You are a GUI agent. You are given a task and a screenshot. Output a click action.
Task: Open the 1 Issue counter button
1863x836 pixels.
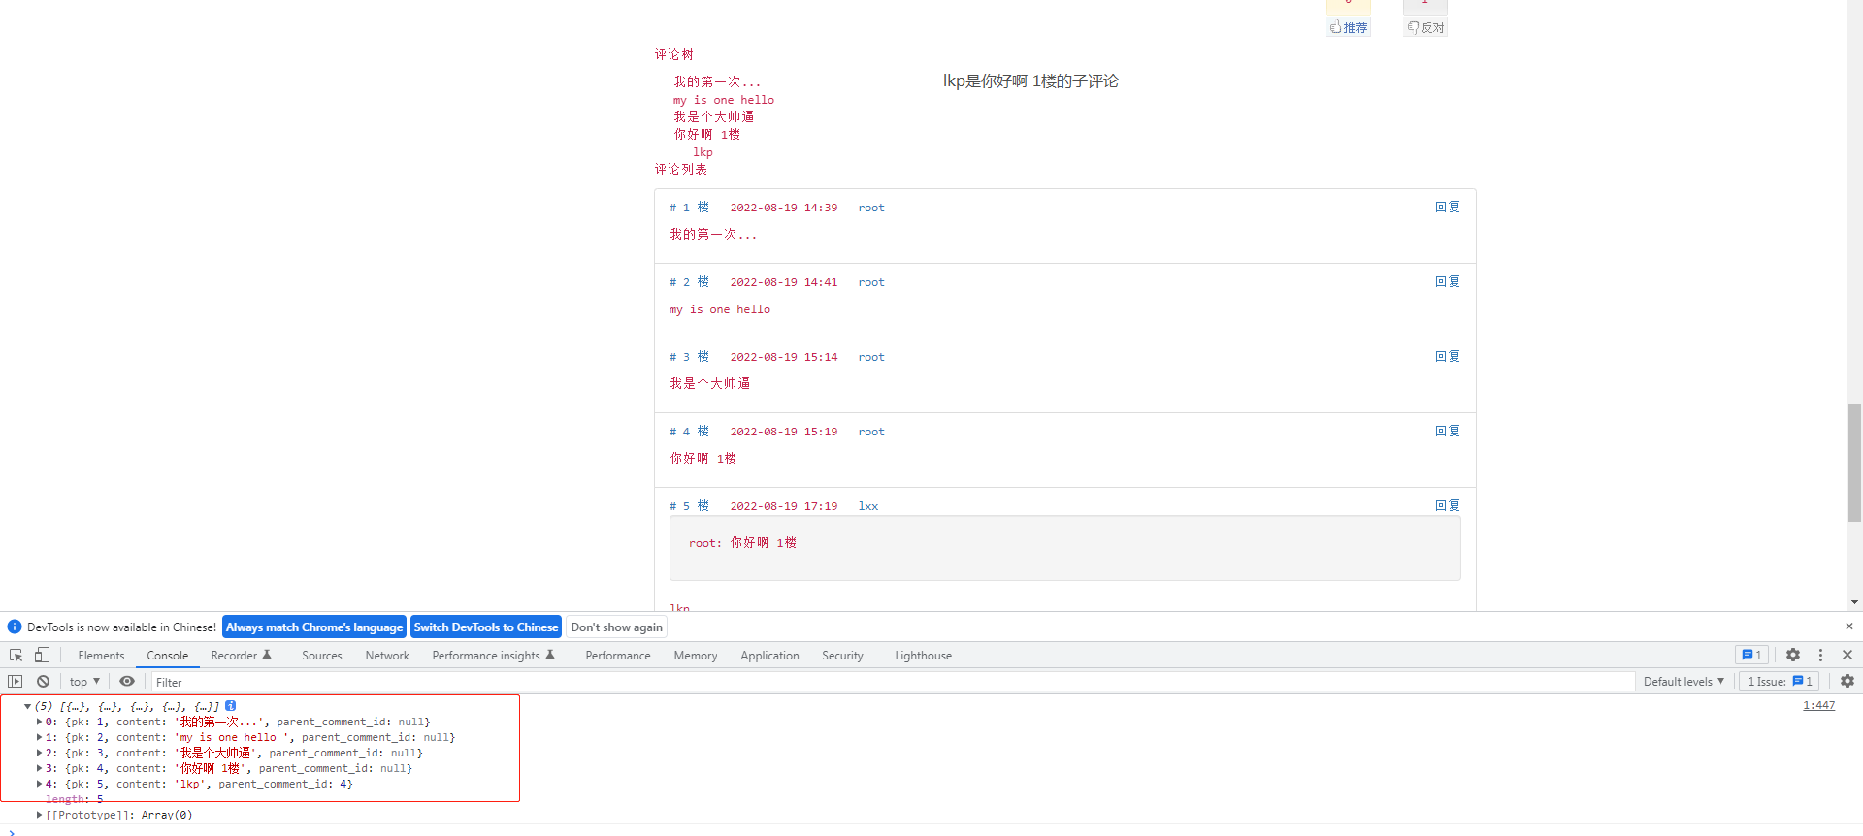pos(1780,682)
